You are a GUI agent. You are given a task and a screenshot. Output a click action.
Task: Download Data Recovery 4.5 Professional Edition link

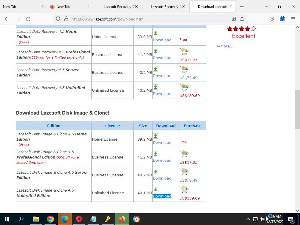coord(162,58)
